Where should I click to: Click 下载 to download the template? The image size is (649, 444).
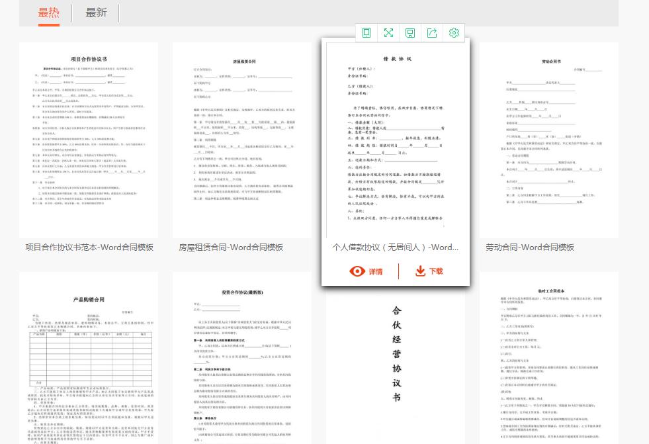point(434,271)
